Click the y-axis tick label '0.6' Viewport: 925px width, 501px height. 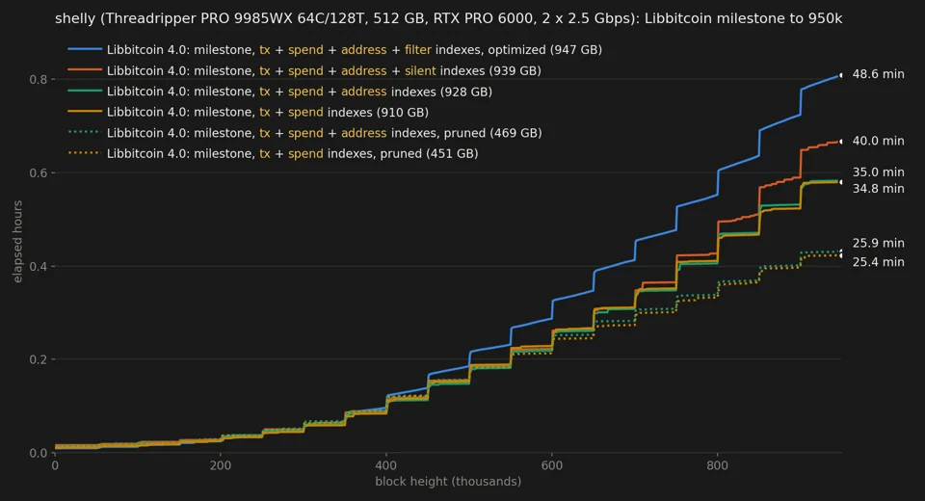pos(38,172)
